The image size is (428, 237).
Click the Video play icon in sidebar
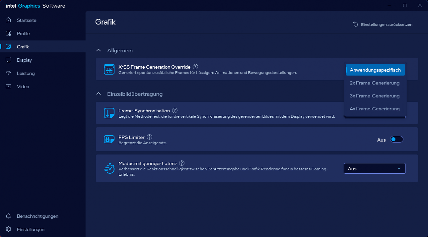pos(8,86)
